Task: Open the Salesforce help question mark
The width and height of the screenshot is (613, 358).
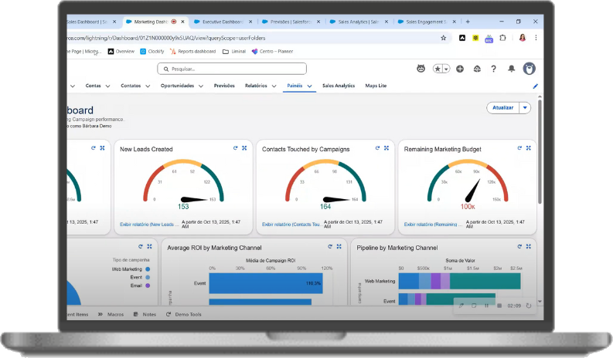Action: (x=493, y=69)
